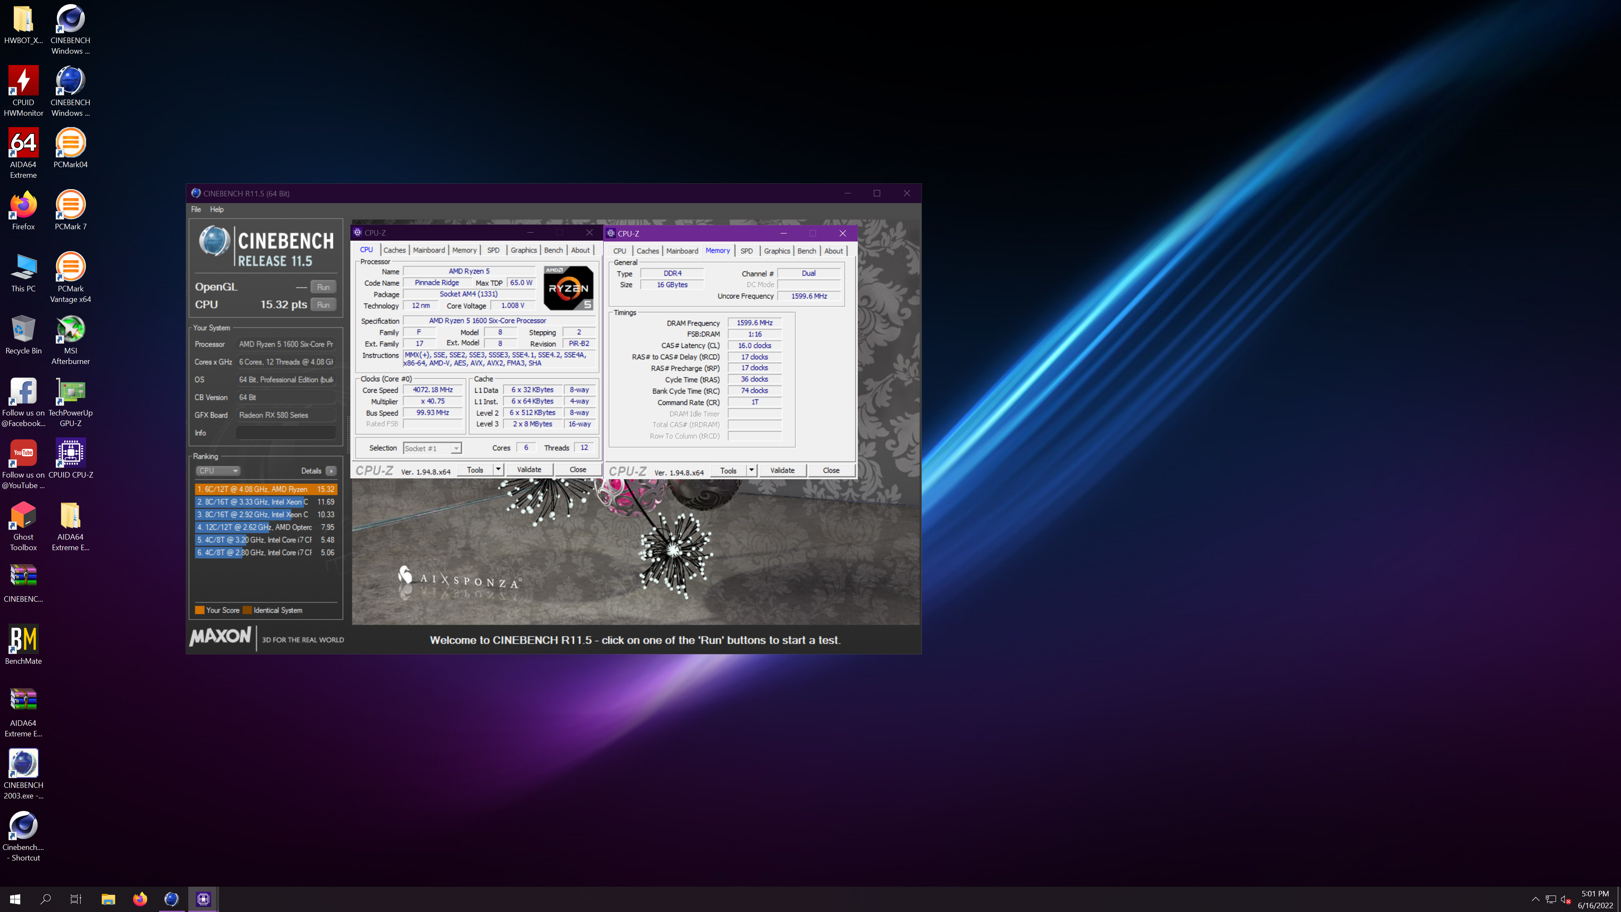1621x912 pixels.
Task: Click Validate in right CPU-Z window
Action: [782, 470]
